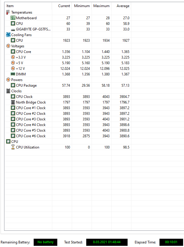This screenshot has width=184, height=247.
Task: Click the Minimum column header
Action: coord(82,6)
